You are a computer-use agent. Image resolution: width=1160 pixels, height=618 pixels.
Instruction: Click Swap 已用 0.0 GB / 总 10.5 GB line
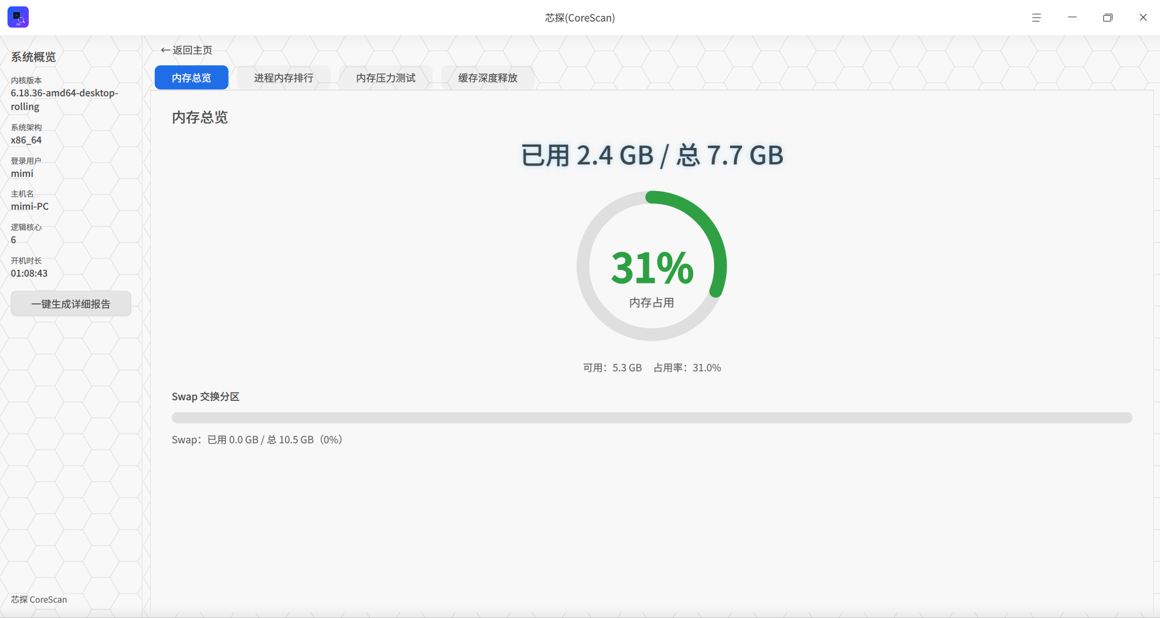tap(257, 440)
